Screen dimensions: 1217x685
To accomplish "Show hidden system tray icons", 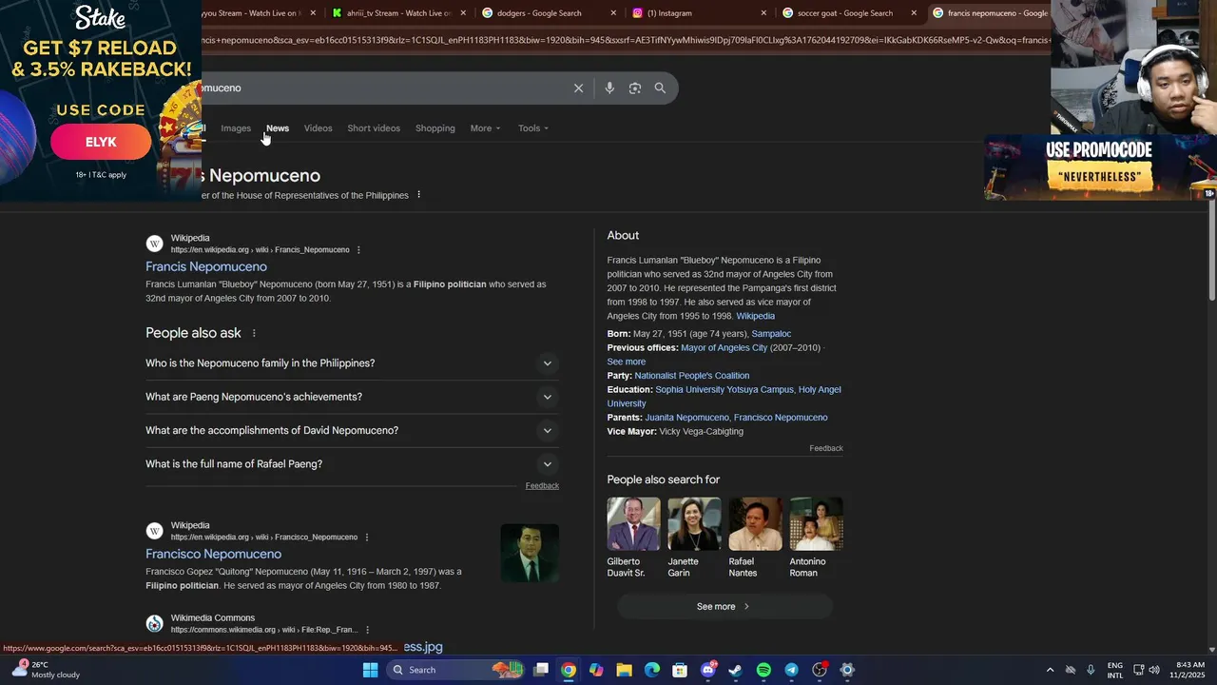I will 1050,670.
